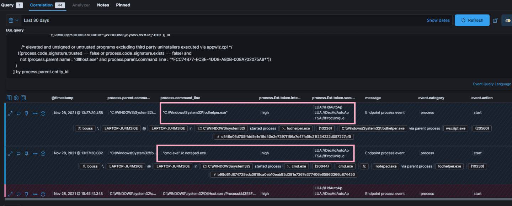Viewport: 512px width, 206px height.
Task: Open the field browser columns icon
Action: tap(9, 98)
